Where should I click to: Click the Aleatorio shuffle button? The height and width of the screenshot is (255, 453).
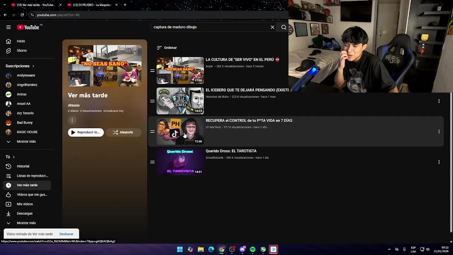coord(123,132)
